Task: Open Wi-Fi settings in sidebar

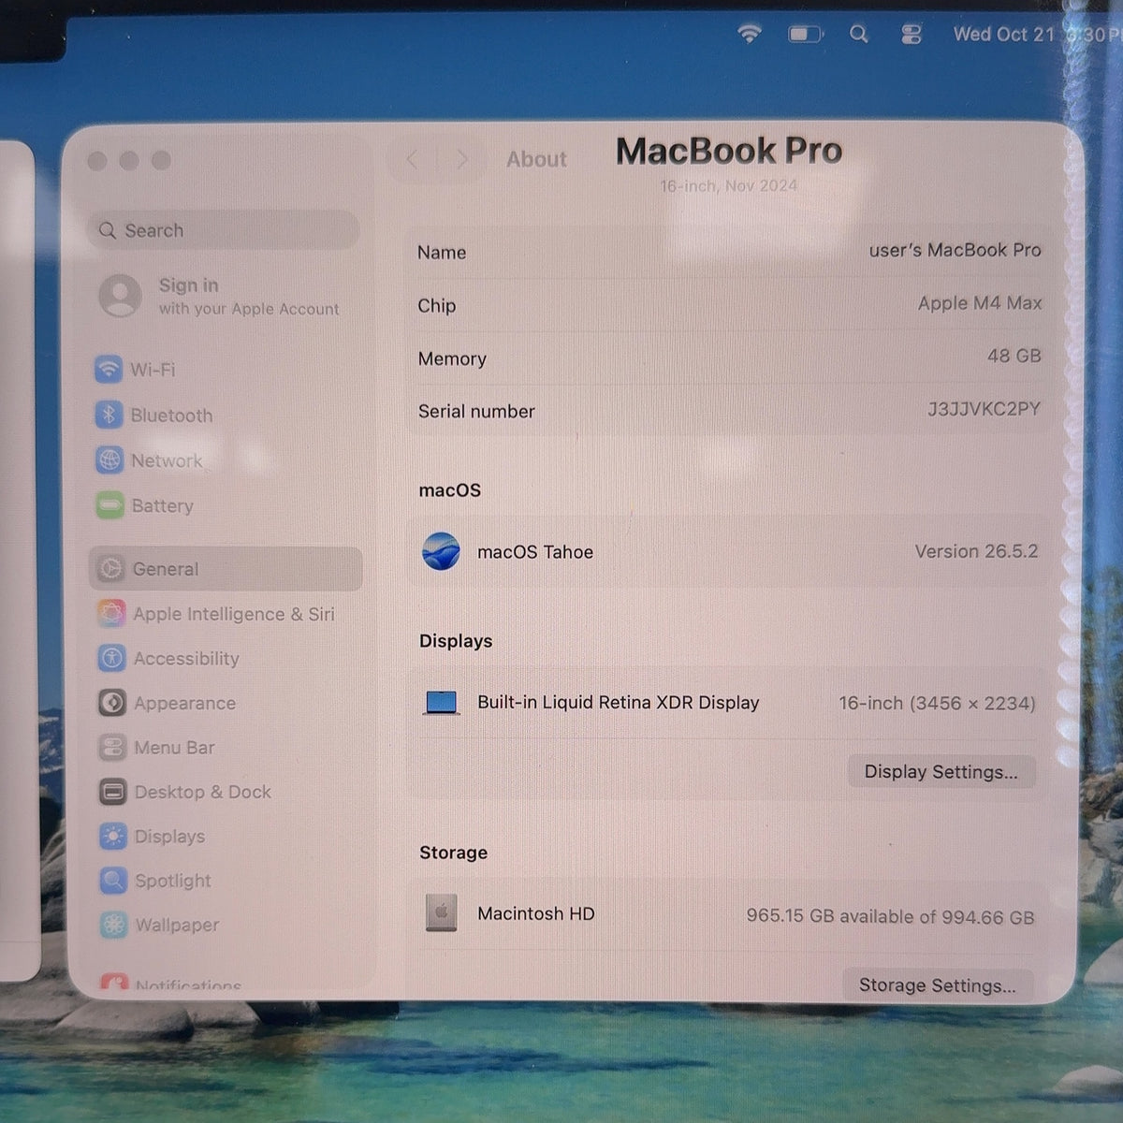Action: click(136, 369)
